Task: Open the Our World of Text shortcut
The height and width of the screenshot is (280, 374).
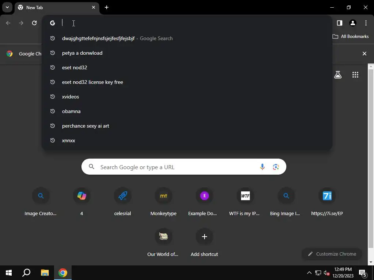Action: 163,243
